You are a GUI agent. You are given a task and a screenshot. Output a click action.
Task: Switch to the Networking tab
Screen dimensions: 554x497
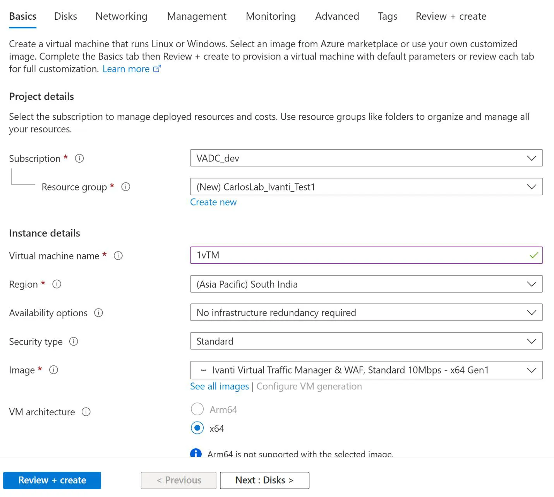click(x=122, y=16)
